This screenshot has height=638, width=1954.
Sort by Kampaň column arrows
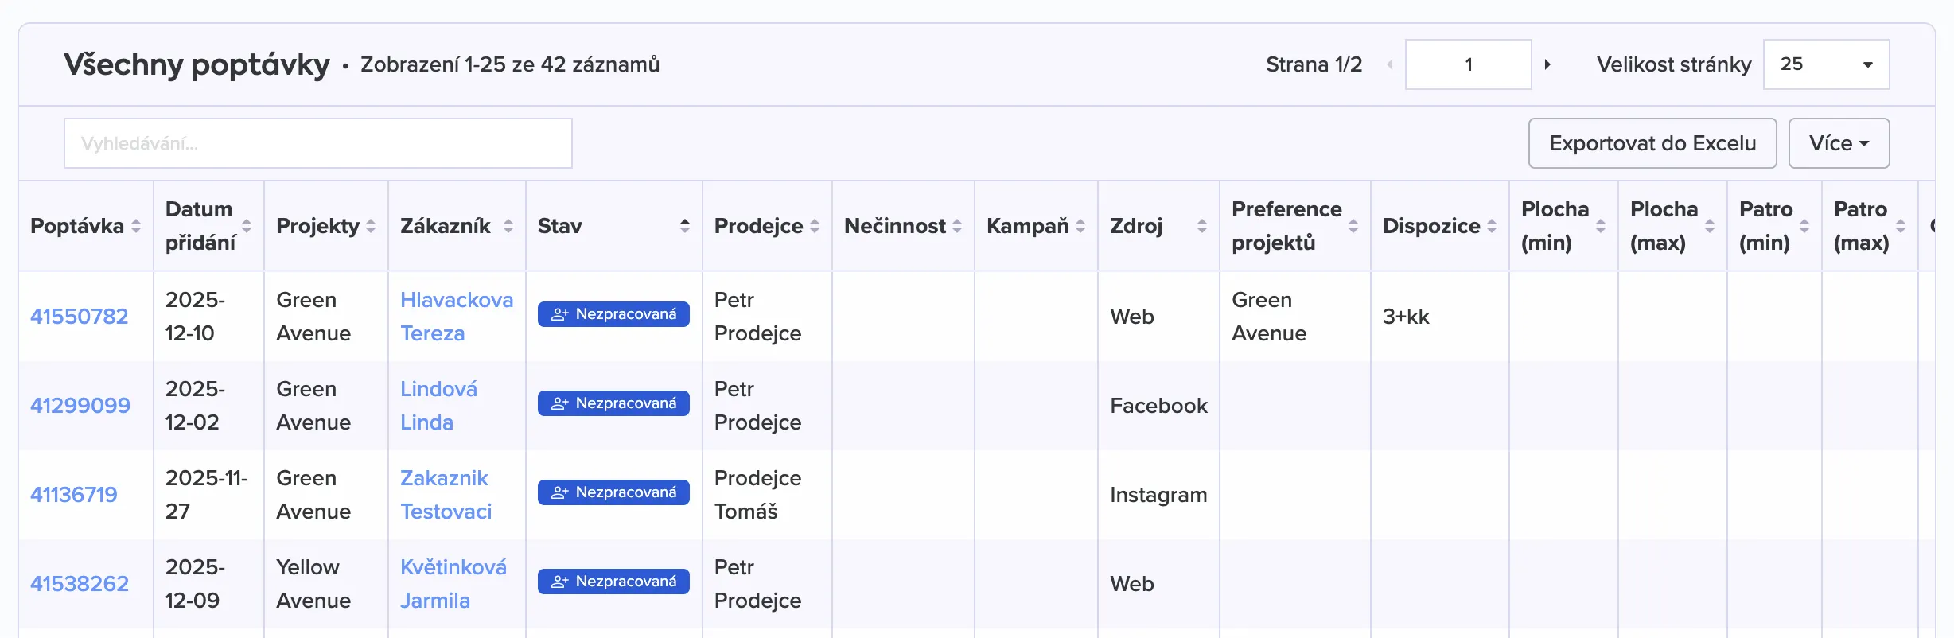[x=1080, y=227]
